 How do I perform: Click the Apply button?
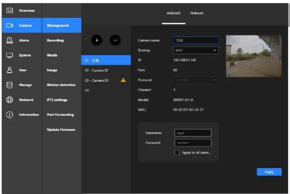pyautogui.click(x=269, y=172)
